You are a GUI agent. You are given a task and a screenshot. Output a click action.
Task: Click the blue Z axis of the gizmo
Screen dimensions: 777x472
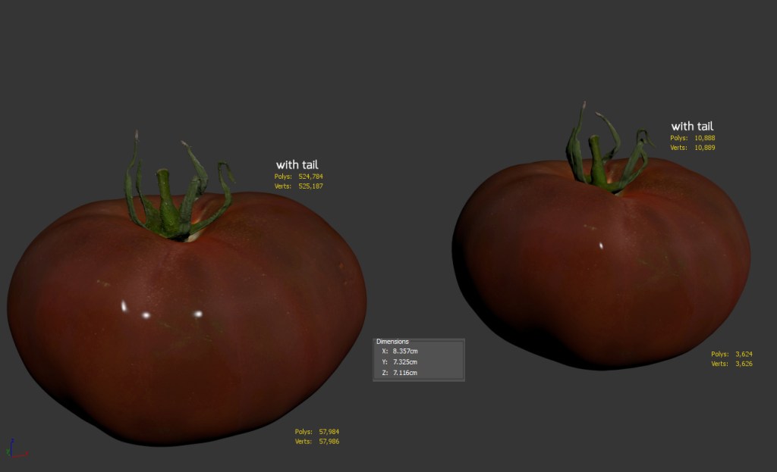(10, 443)
